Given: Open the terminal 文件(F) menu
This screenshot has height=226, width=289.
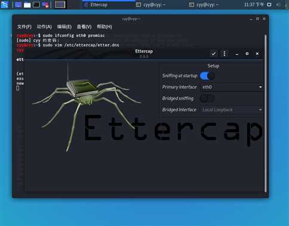Looking at the screenshot, I should 24,27.
